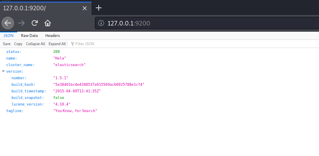The height and width of the screenshot is (156, 319).
Task: Select the false value
Action: point(59,98)
